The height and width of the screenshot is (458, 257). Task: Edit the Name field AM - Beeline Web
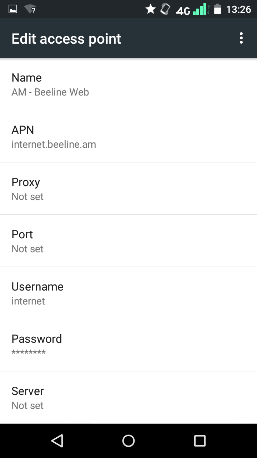128,84
